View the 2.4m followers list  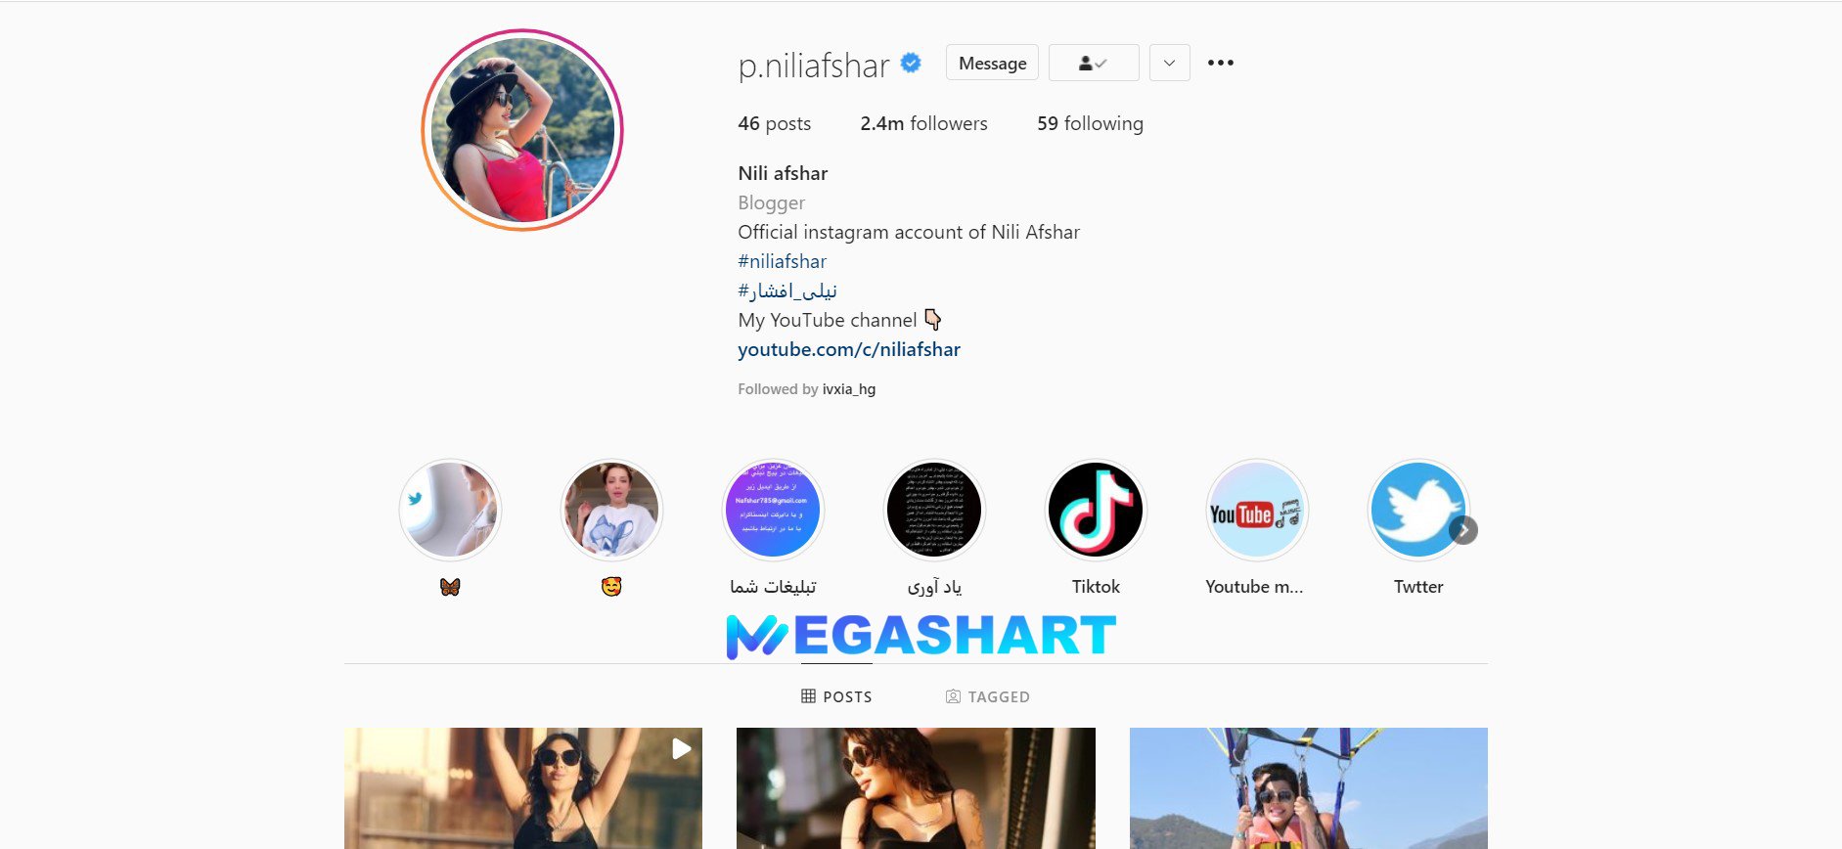click(923, 123)
